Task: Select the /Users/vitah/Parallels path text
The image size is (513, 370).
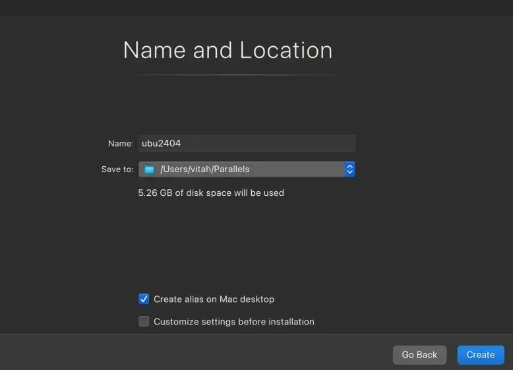Action: coord(204,170)
